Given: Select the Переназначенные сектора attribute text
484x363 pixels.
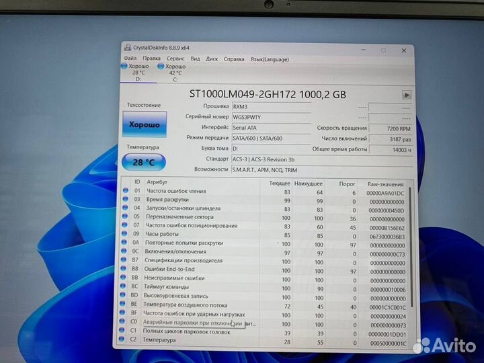Looking at the screenshot, I should (179, 217).
